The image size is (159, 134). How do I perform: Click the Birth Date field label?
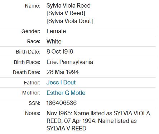pos(28,52)
